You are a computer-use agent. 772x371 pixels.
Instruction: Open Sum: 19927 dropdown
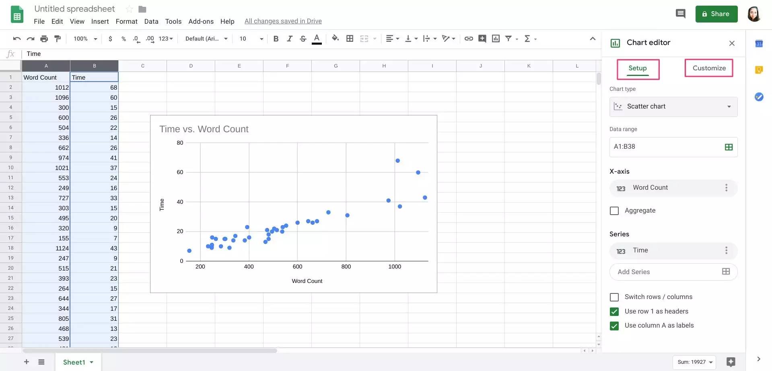point(694,362)
